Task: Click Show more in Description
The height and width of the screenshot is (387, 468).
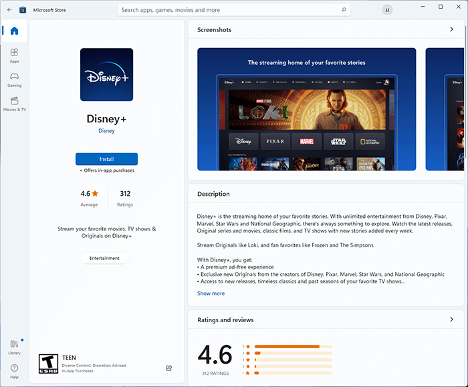Action: pos(211,293)
